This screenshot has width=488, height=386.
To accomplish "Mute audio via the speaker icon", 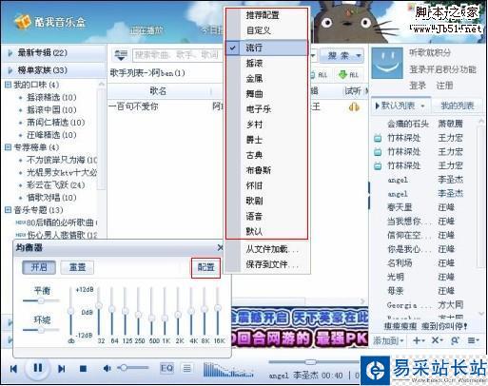I will [107, 368].
